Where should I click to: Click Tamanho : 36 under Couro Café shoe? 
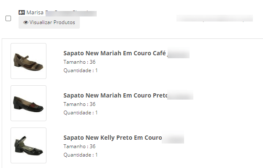pyautogui.click(x=79, y=62)
